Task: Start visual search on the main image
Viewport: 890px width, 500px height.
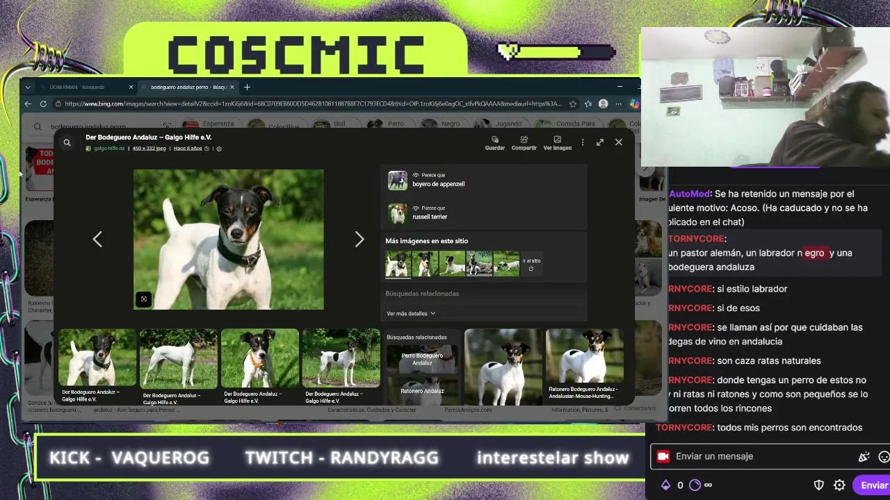Action: tap(144, 299)
